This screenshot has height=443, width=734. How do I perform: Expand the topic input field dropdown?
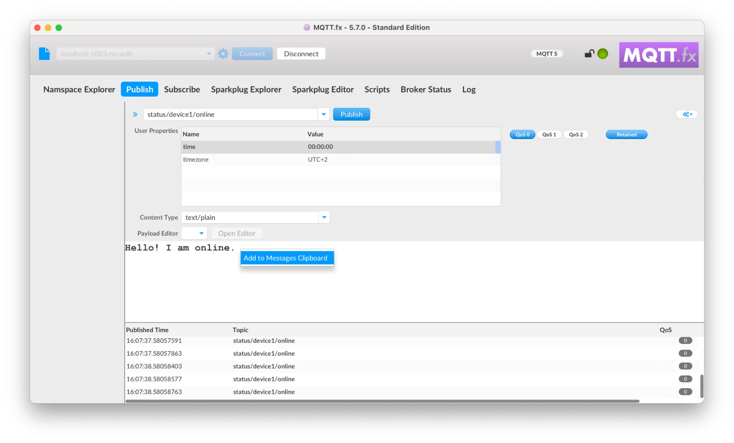coord(325,114)
